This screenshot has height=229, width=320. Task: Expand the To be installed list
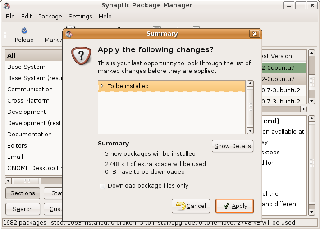click(x=102, y=86)
